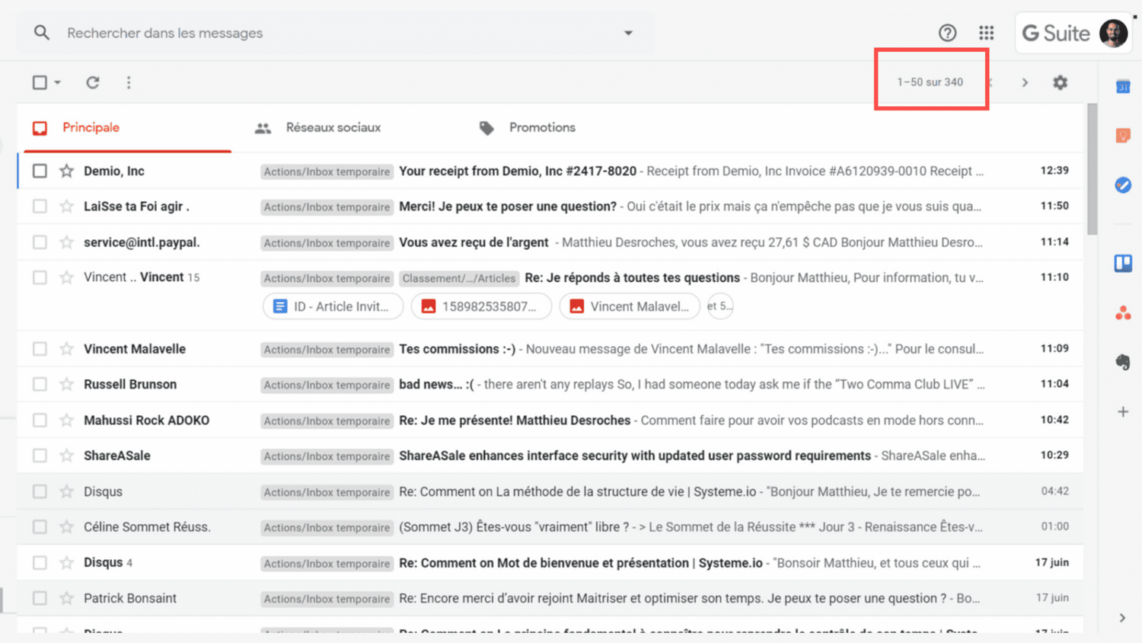Screen dimensions: 1142x643
Task: Open the help question mark icon
Action: click(947, 33)
